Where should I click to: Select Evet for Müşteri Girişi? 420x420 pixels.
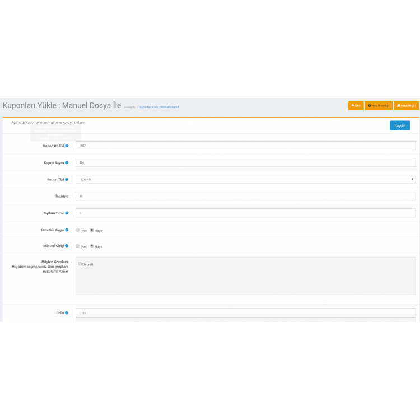(78, 246)
